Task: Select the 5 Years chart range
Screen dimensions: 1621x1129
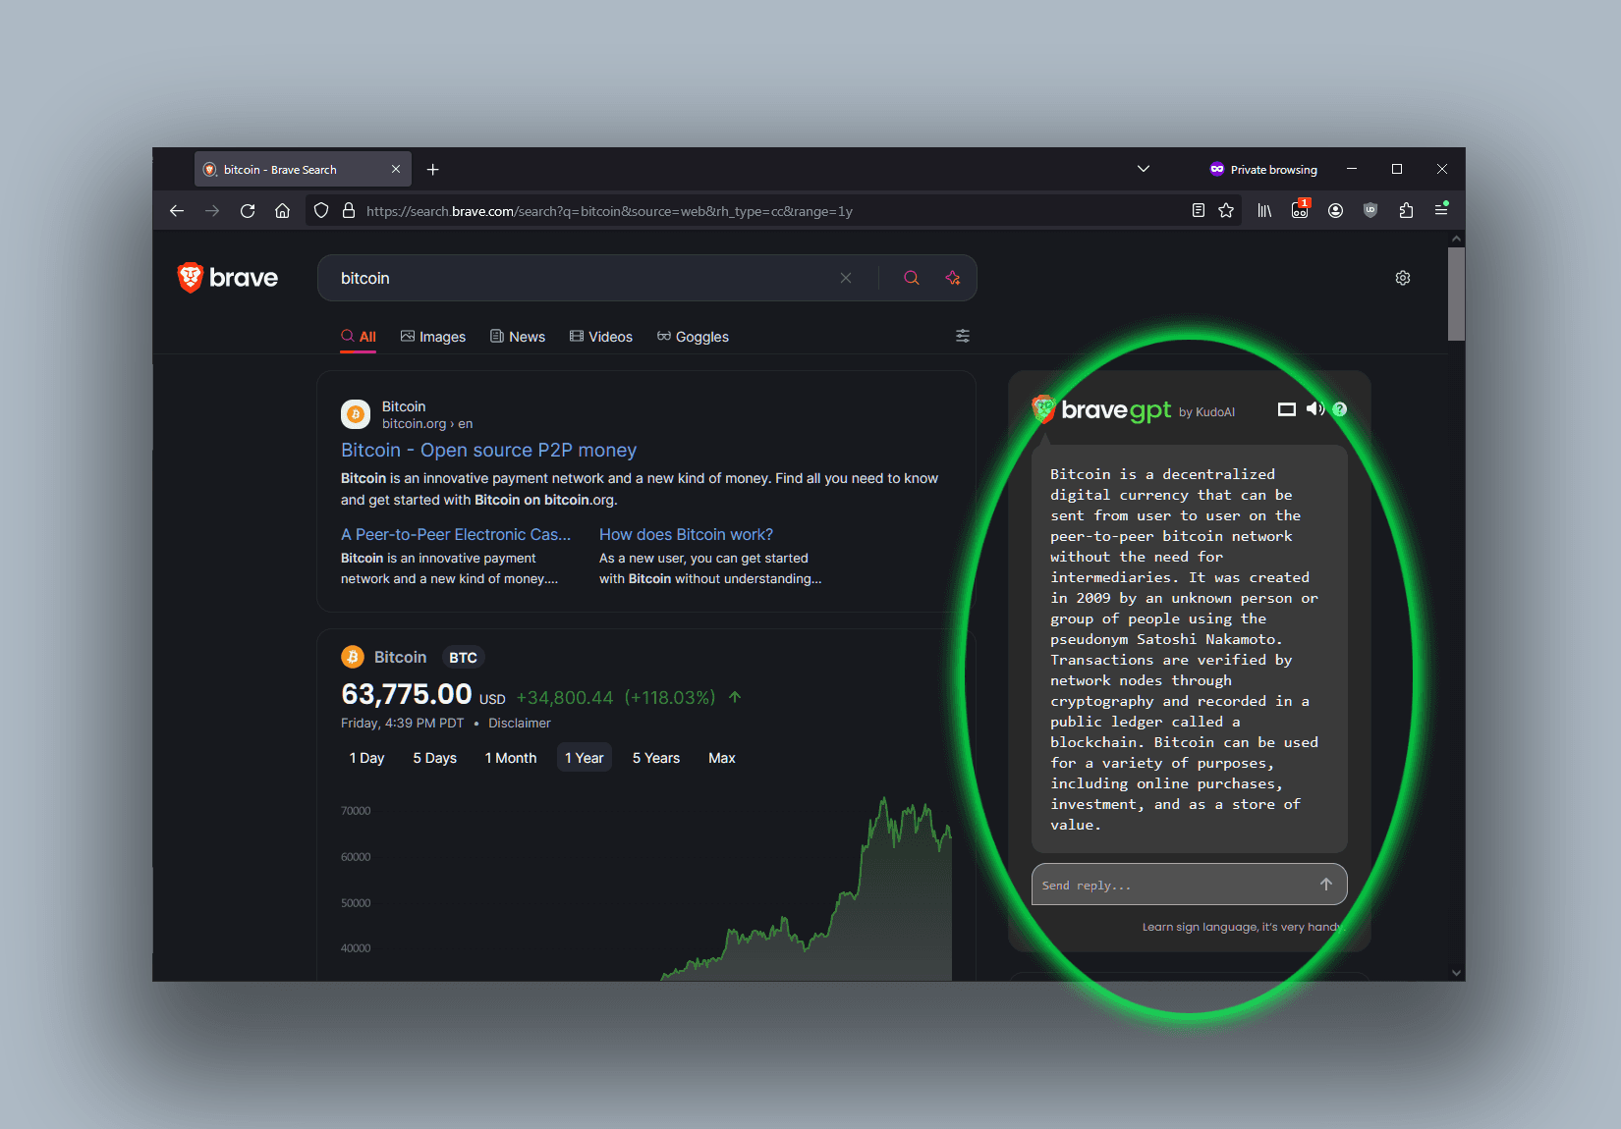Action: tap(656, 758)
